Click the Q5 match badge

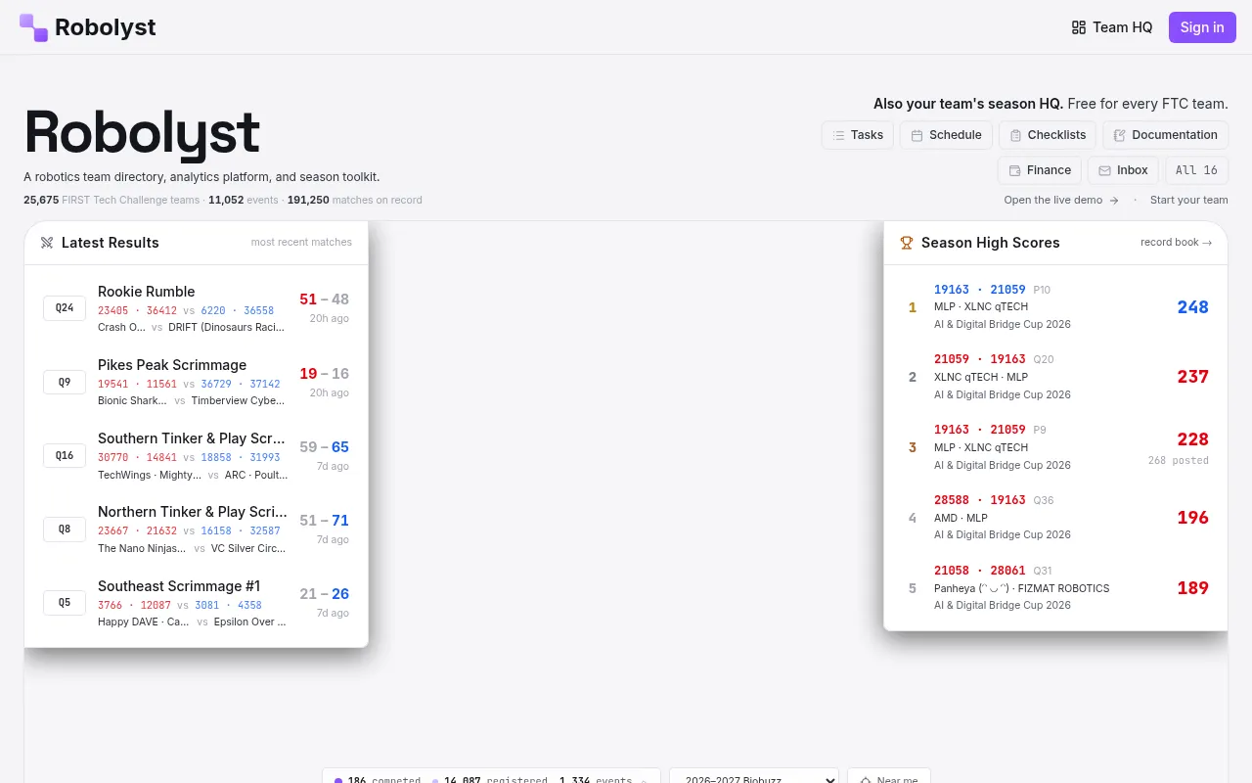tap(65, 603)
